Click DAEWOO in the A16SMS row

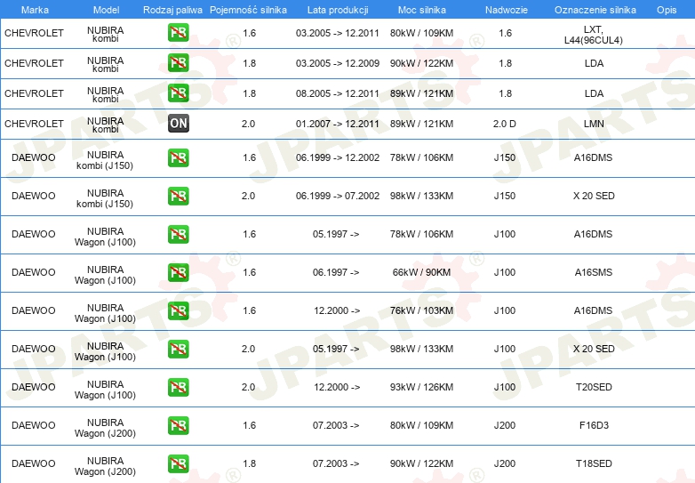click(x=34, y=272)
